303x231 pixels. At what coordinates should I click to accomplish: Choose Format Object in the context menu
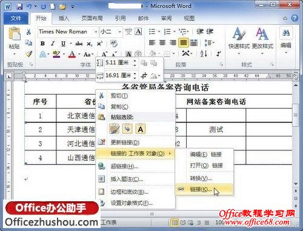[x=135, y=203]
